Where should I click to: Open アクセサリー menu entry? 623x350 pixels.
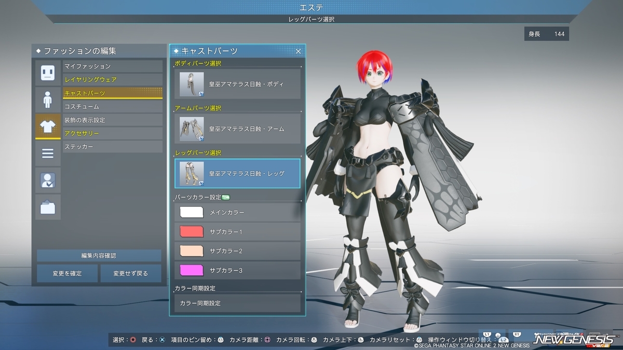(113, 133)
